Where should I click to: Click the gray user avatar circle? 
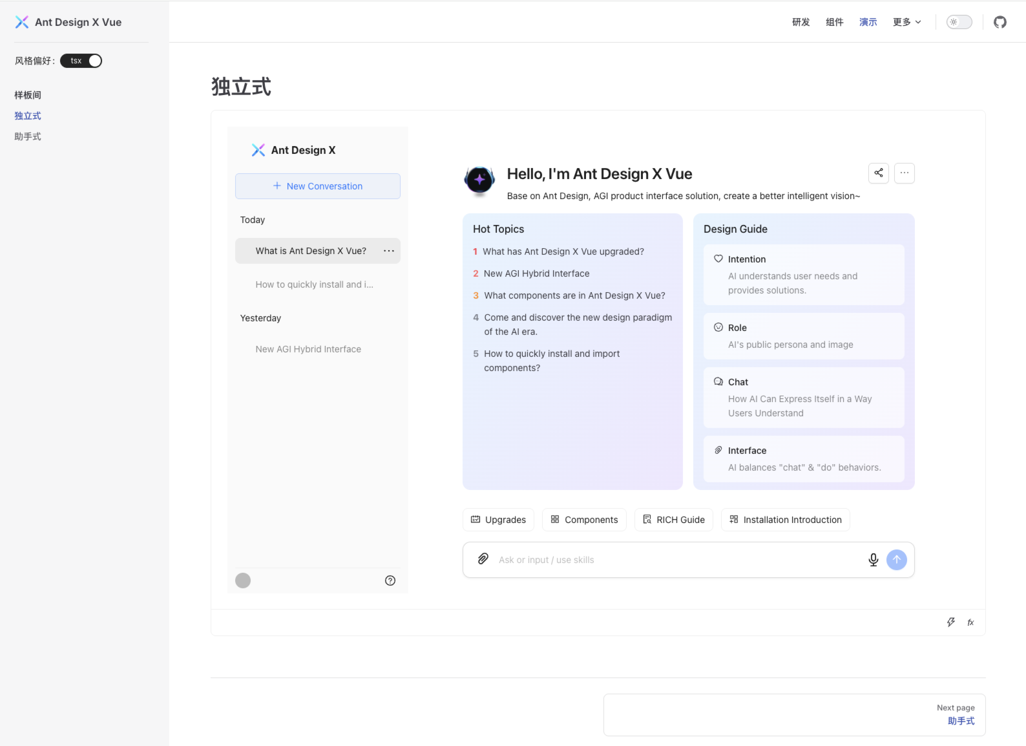(243, 581)
